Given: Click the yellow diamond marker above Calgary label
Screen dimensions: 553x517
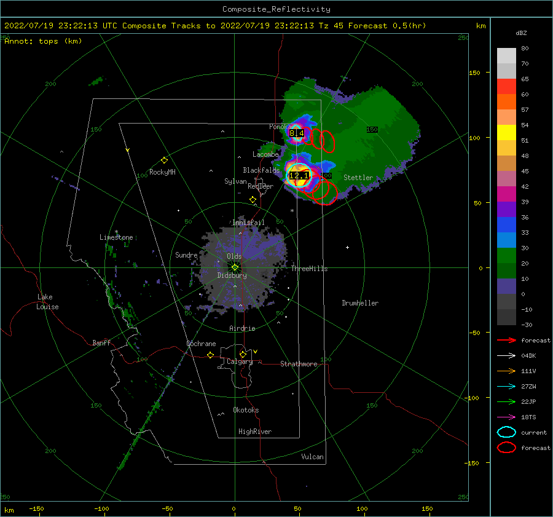Looking at the screenshot, I should pos(243,354).
